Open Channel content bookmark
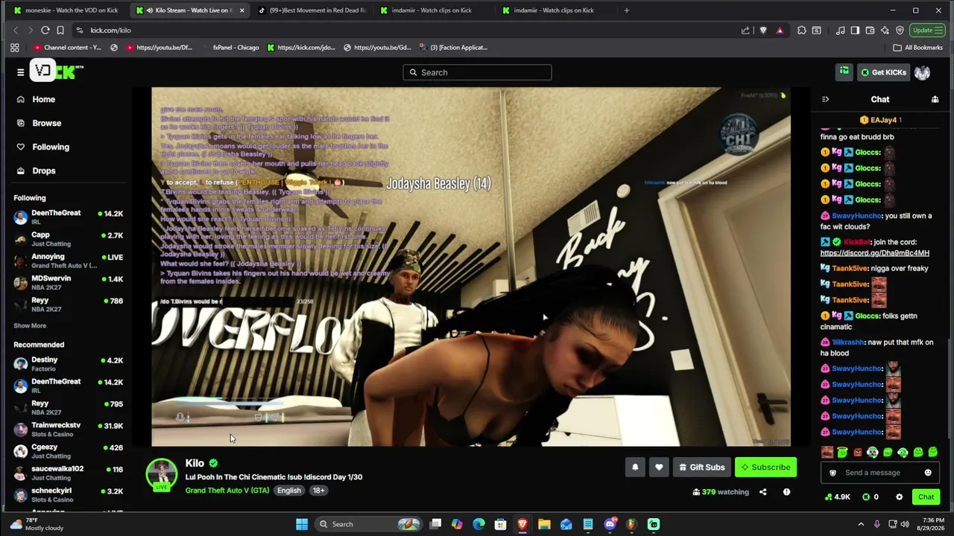 [67, 48]
